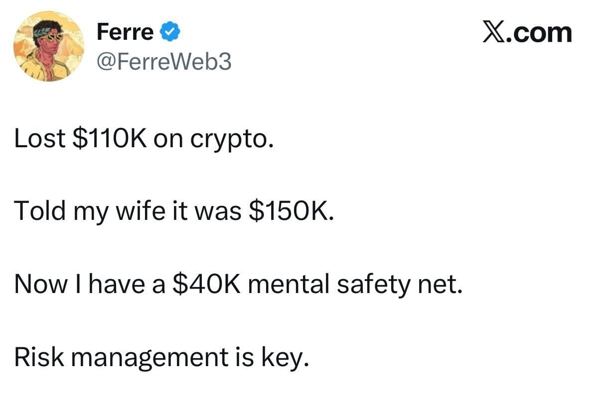Click the $110K amount
Screen dimensions: 601x394
110,140
